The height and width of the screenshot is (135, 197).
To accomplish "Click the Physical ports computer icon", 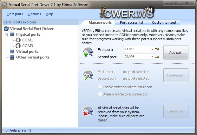I will pyautogui.click(x=12, y=34).
